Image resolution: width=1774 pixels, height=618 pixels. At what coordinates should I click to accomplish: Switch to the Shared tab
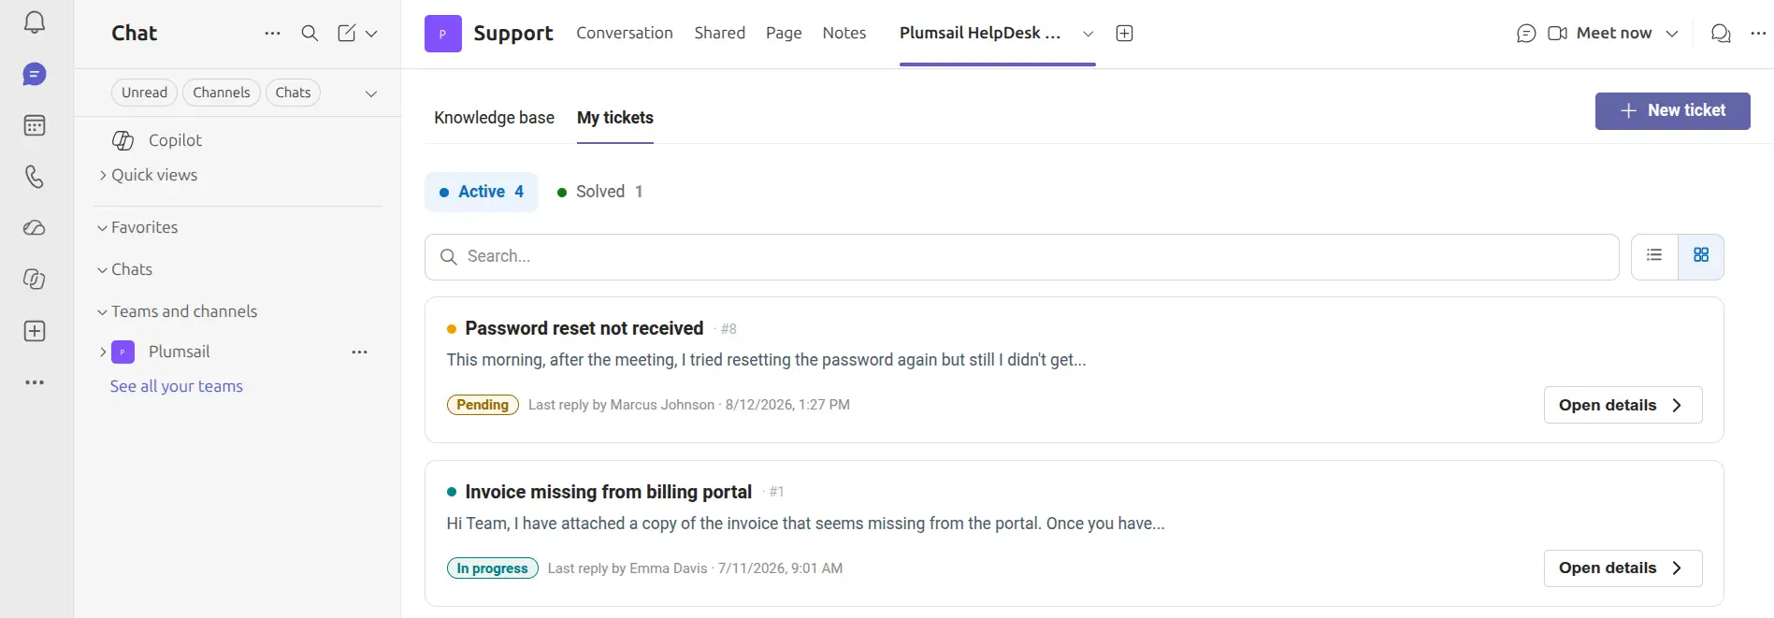[720, 33]
